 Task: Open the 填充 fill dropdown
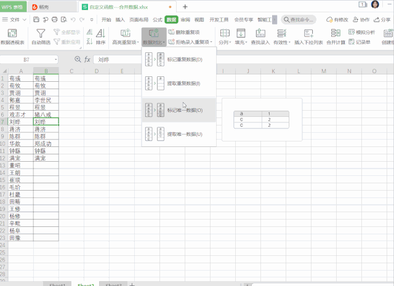(x=241, y=37)
